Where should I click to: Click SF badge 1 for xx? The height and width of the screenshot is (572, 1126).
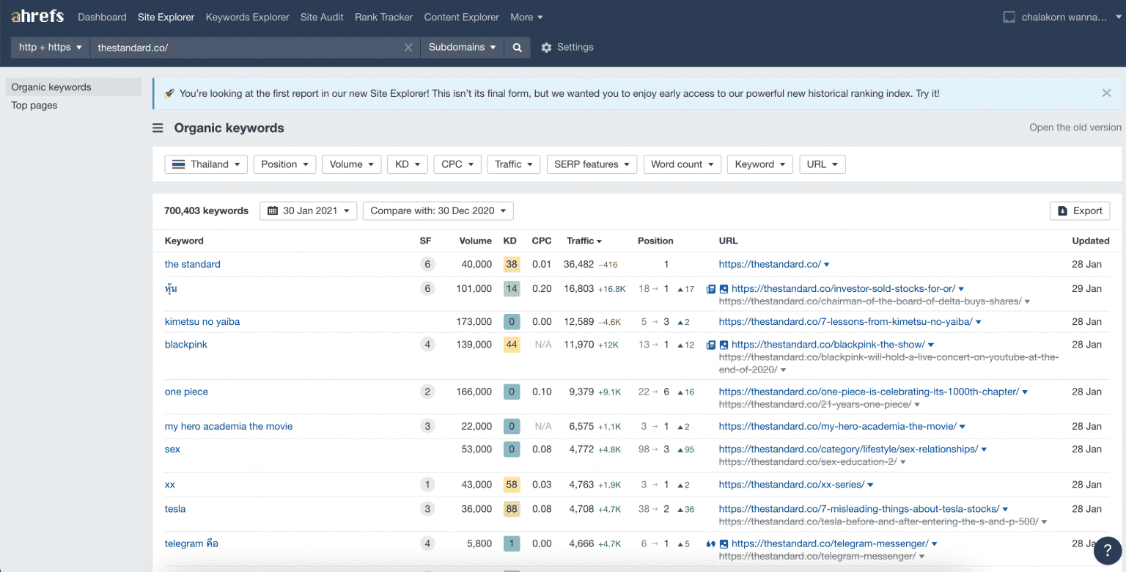point(427,484)
